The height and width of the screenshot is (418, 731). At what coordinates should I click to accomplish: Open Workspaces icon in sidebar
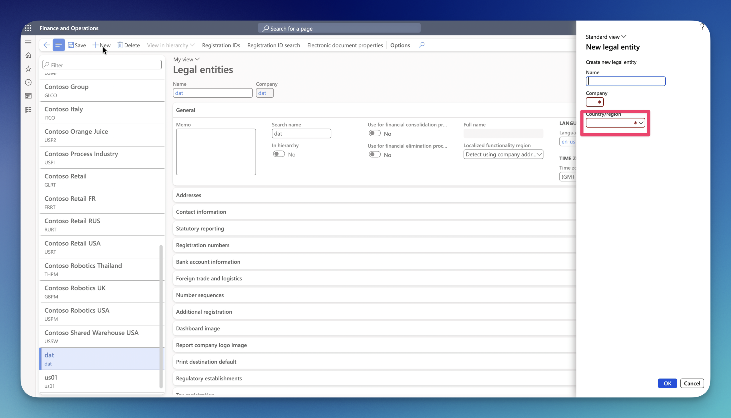tap(28, 96)
